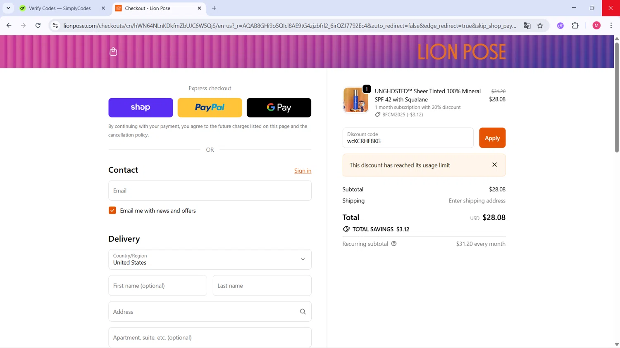This screenshot has width=620, height=348.
Task: Click the page vertical scrollbar
Action: 617,97
